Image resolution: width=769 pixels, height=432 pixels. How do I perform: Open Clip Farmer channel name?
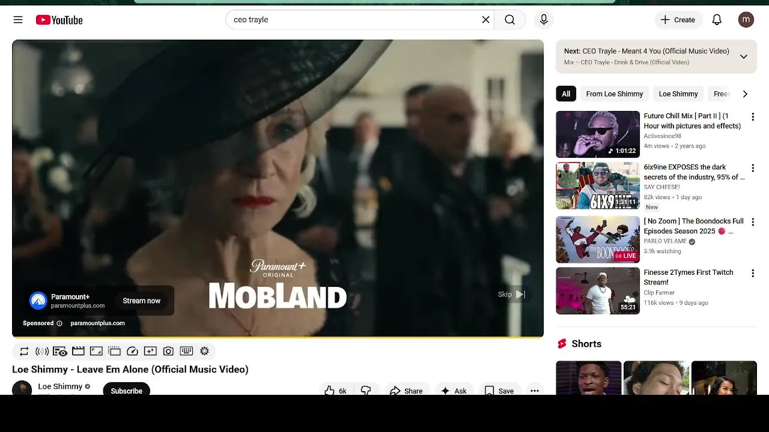659,293
